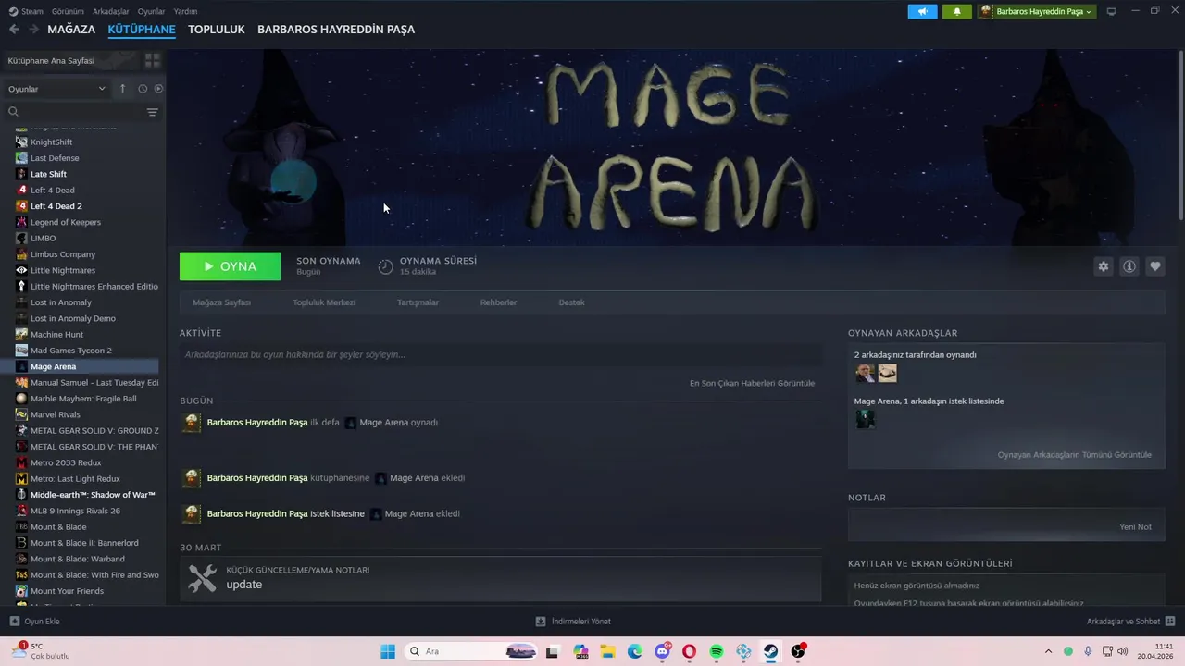
Task: Open Microsoft Edge from the taskbar
Action: (x=635, y=651)
